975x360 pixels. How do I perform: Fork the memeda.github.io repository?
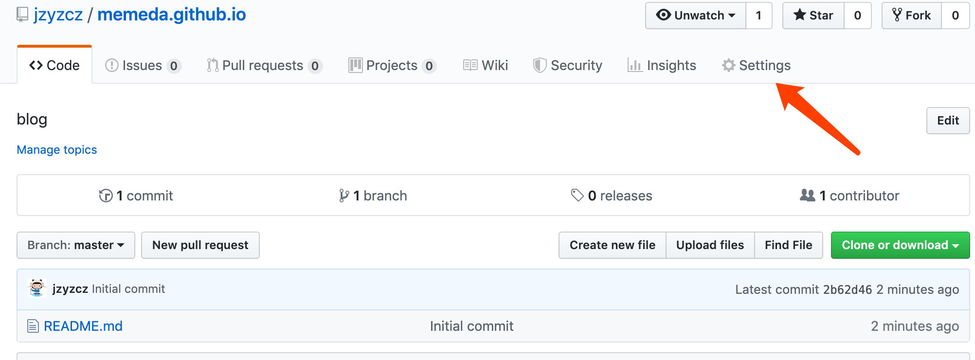click(912, 16)
